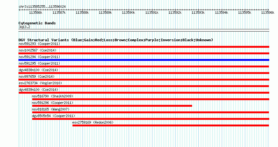Select the nsv591293 red loss bar
Viewport: 278px width, 147px height.
click(x=144, y=47)
